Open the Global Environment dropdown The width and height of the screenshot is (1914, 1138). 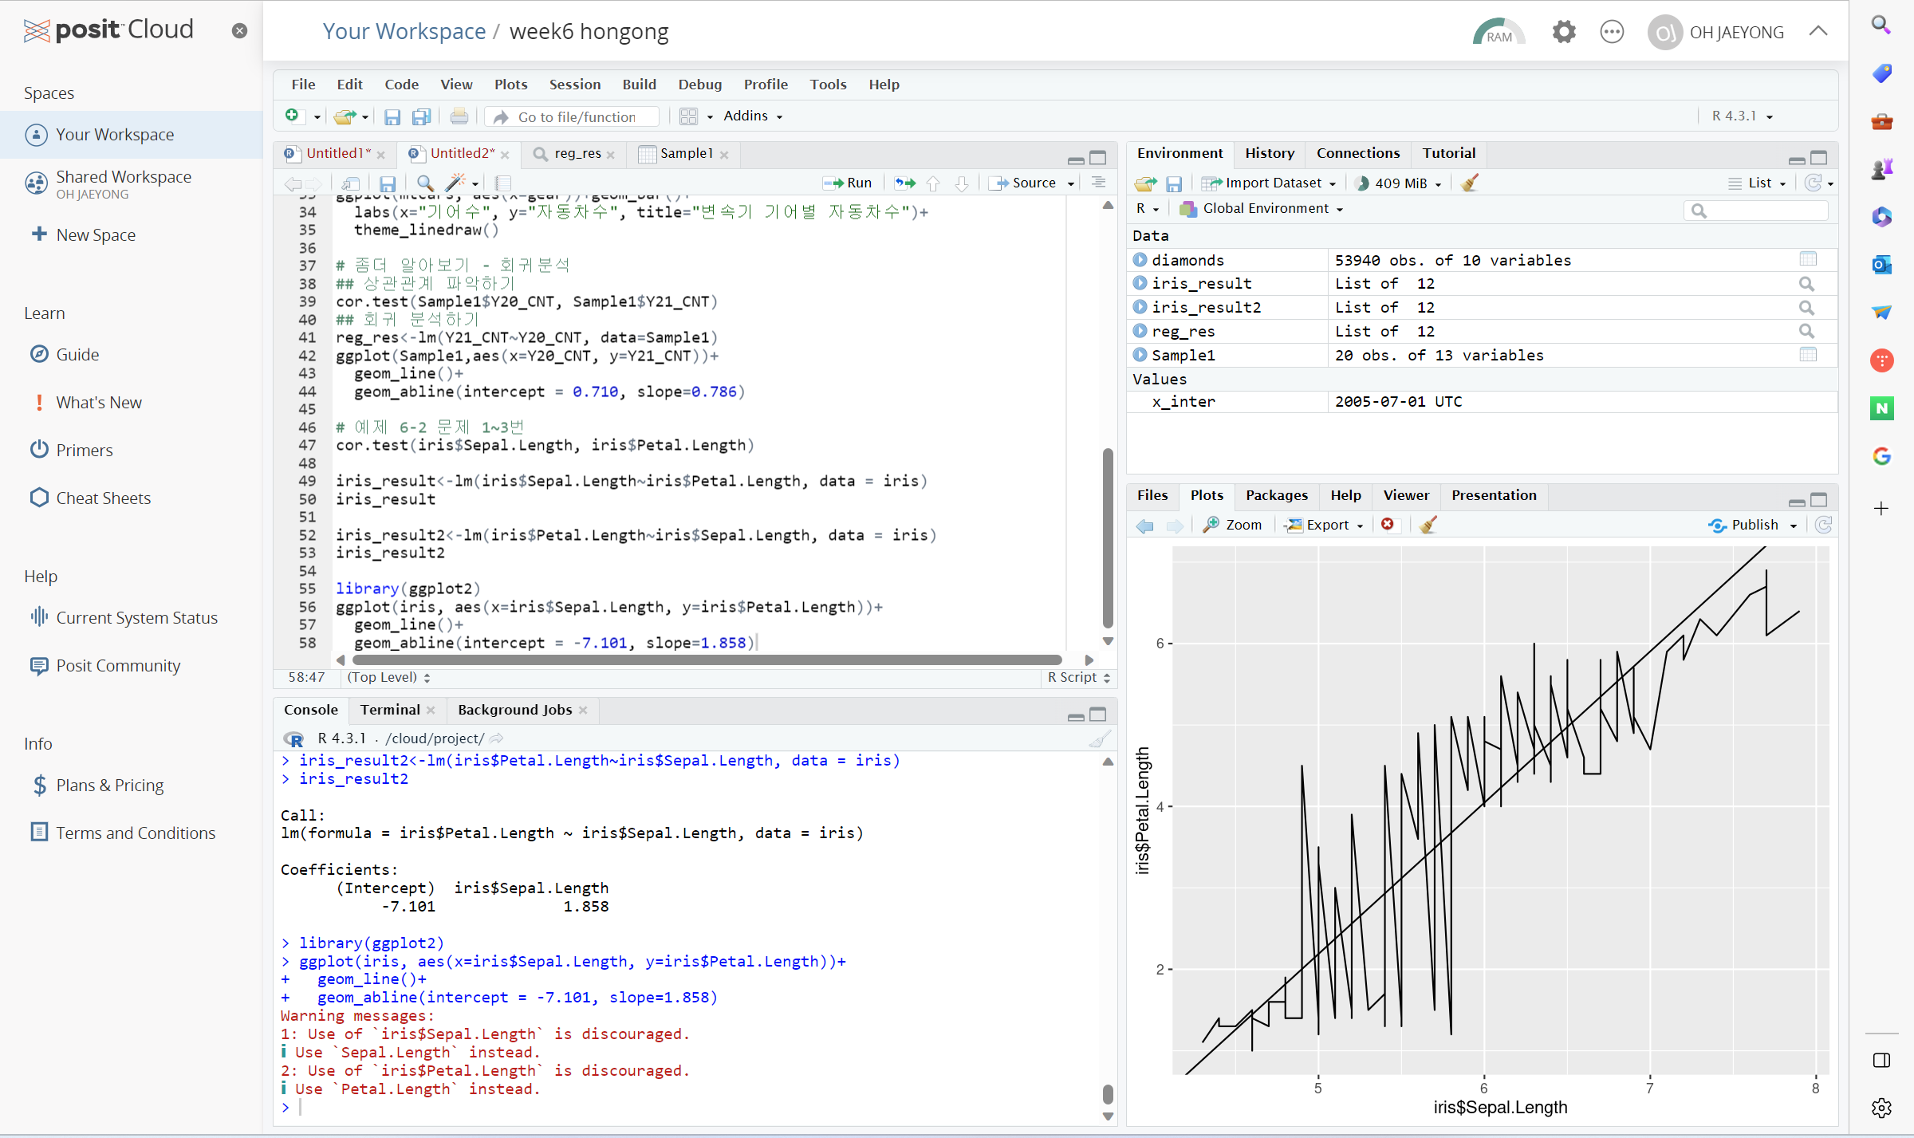[1266, 209]
